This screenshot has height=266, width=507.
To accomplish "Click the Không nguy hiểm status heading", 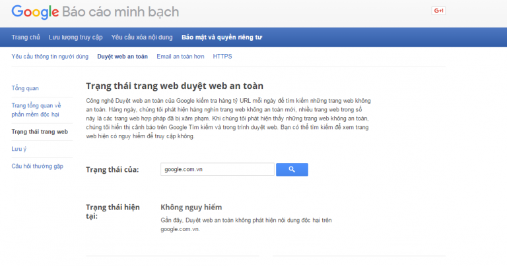I will tap(191, 207).
